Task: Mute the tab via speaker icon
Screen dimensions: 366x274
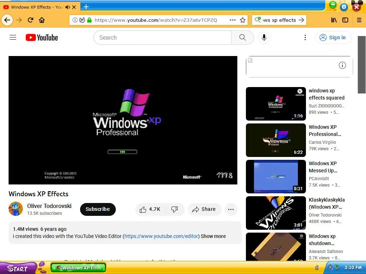Action: tap(68, 7)
